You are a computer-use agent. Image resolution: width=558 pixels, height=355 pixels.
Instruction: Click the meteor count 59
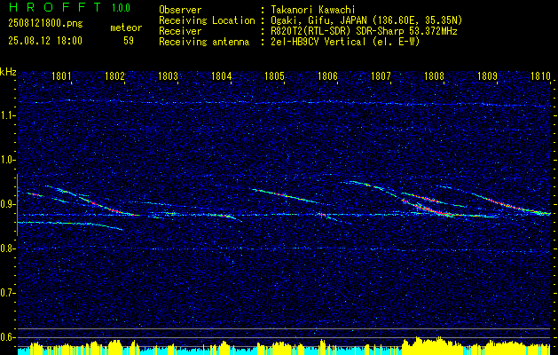click(129, 41)
